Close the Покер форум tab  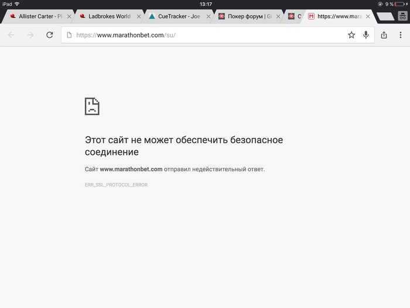pyautogui.click(x=278, y=16)
